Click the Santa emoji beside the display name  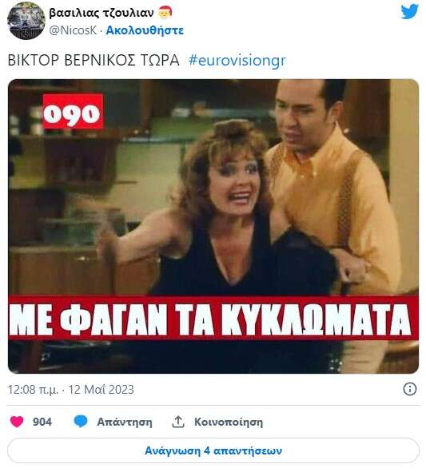pos(165,12)
